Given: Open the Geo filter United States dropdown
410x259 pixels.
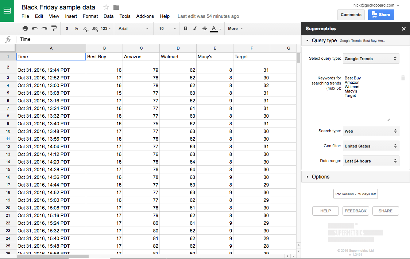Looking at the screenshot, I should [371, 146].
